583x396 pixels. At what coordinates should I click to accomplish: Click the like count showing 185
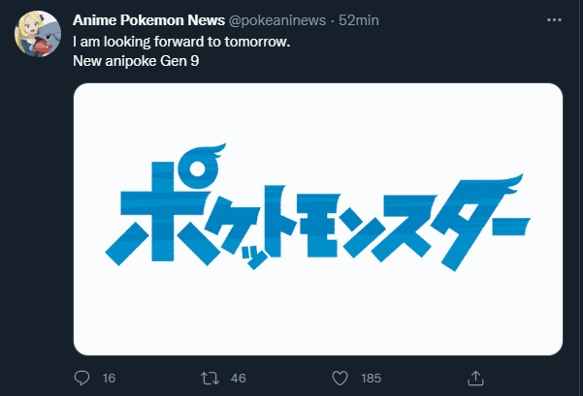[x=372, y=379]
